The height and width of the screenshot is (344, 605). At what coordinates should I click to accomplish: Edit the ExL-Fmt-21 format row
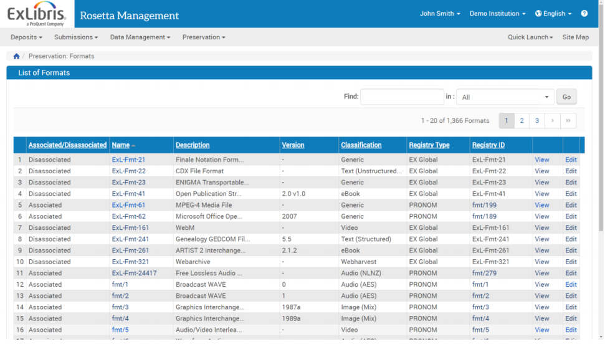(x=571, y=160)
